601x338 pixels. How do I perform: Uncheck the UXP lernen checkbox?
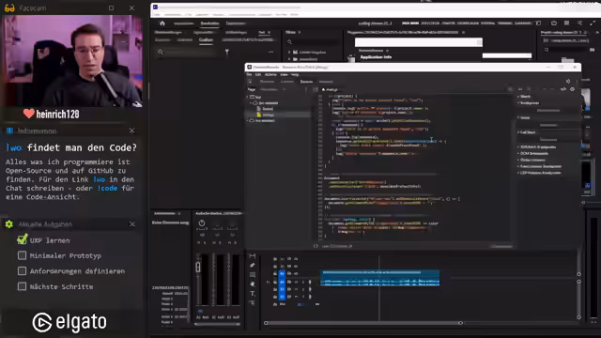22,240
